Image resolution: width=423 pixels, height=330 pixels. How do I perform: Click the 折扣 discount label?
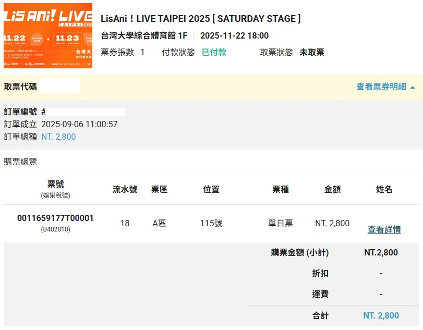coord(320,273)
